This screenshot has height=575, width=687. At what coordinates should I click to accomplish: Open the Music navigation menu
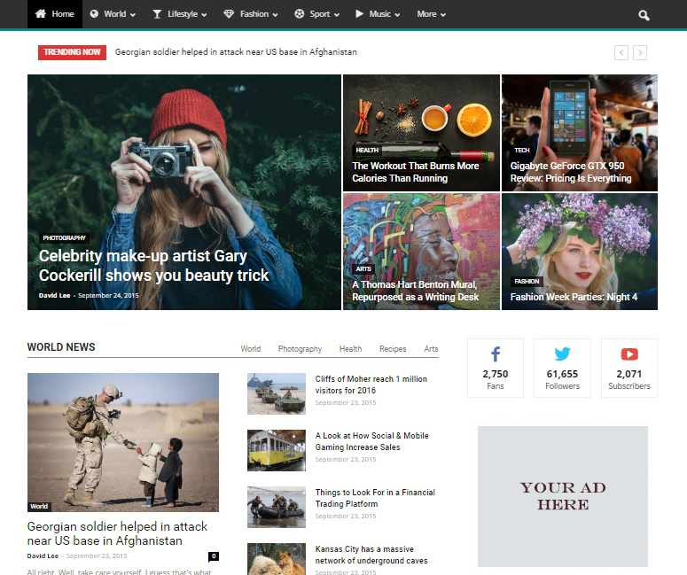tap(378, 14)
